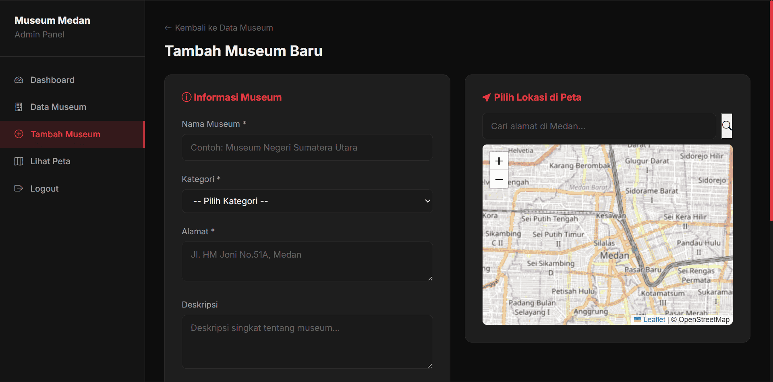This screenshot has height=382, width=773.
Task: Click the Kembali ke Data Museum link
Action: point(219,28)
